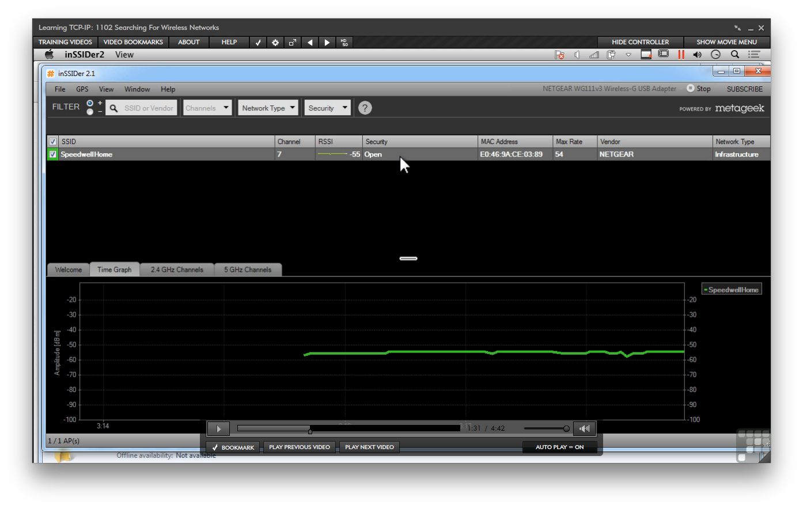
Task: Toggle fullscreen resize icon in player toolbar
Action: [x=293, y=42]
